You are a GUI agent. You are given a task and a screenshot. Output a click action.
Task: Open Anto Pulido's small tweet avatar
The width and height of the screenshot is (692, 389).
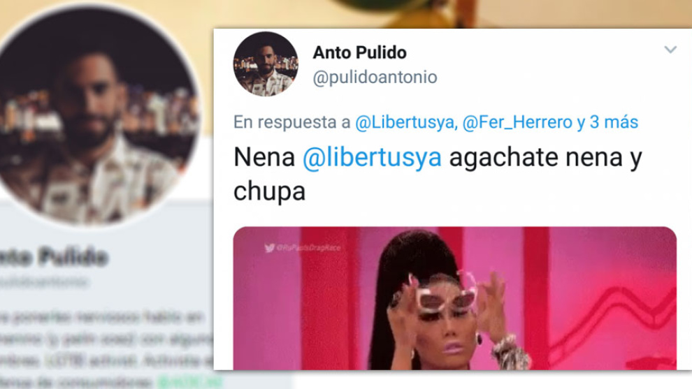[x=266, y=64]
